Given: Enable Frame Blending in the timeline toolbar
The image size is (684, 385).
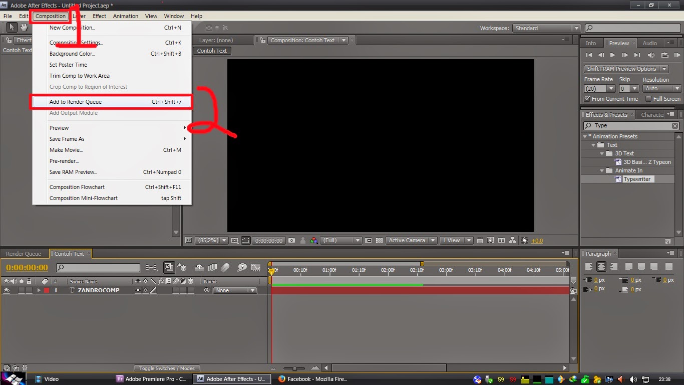Looking at the screenshot, I should [x=212, y=268].
